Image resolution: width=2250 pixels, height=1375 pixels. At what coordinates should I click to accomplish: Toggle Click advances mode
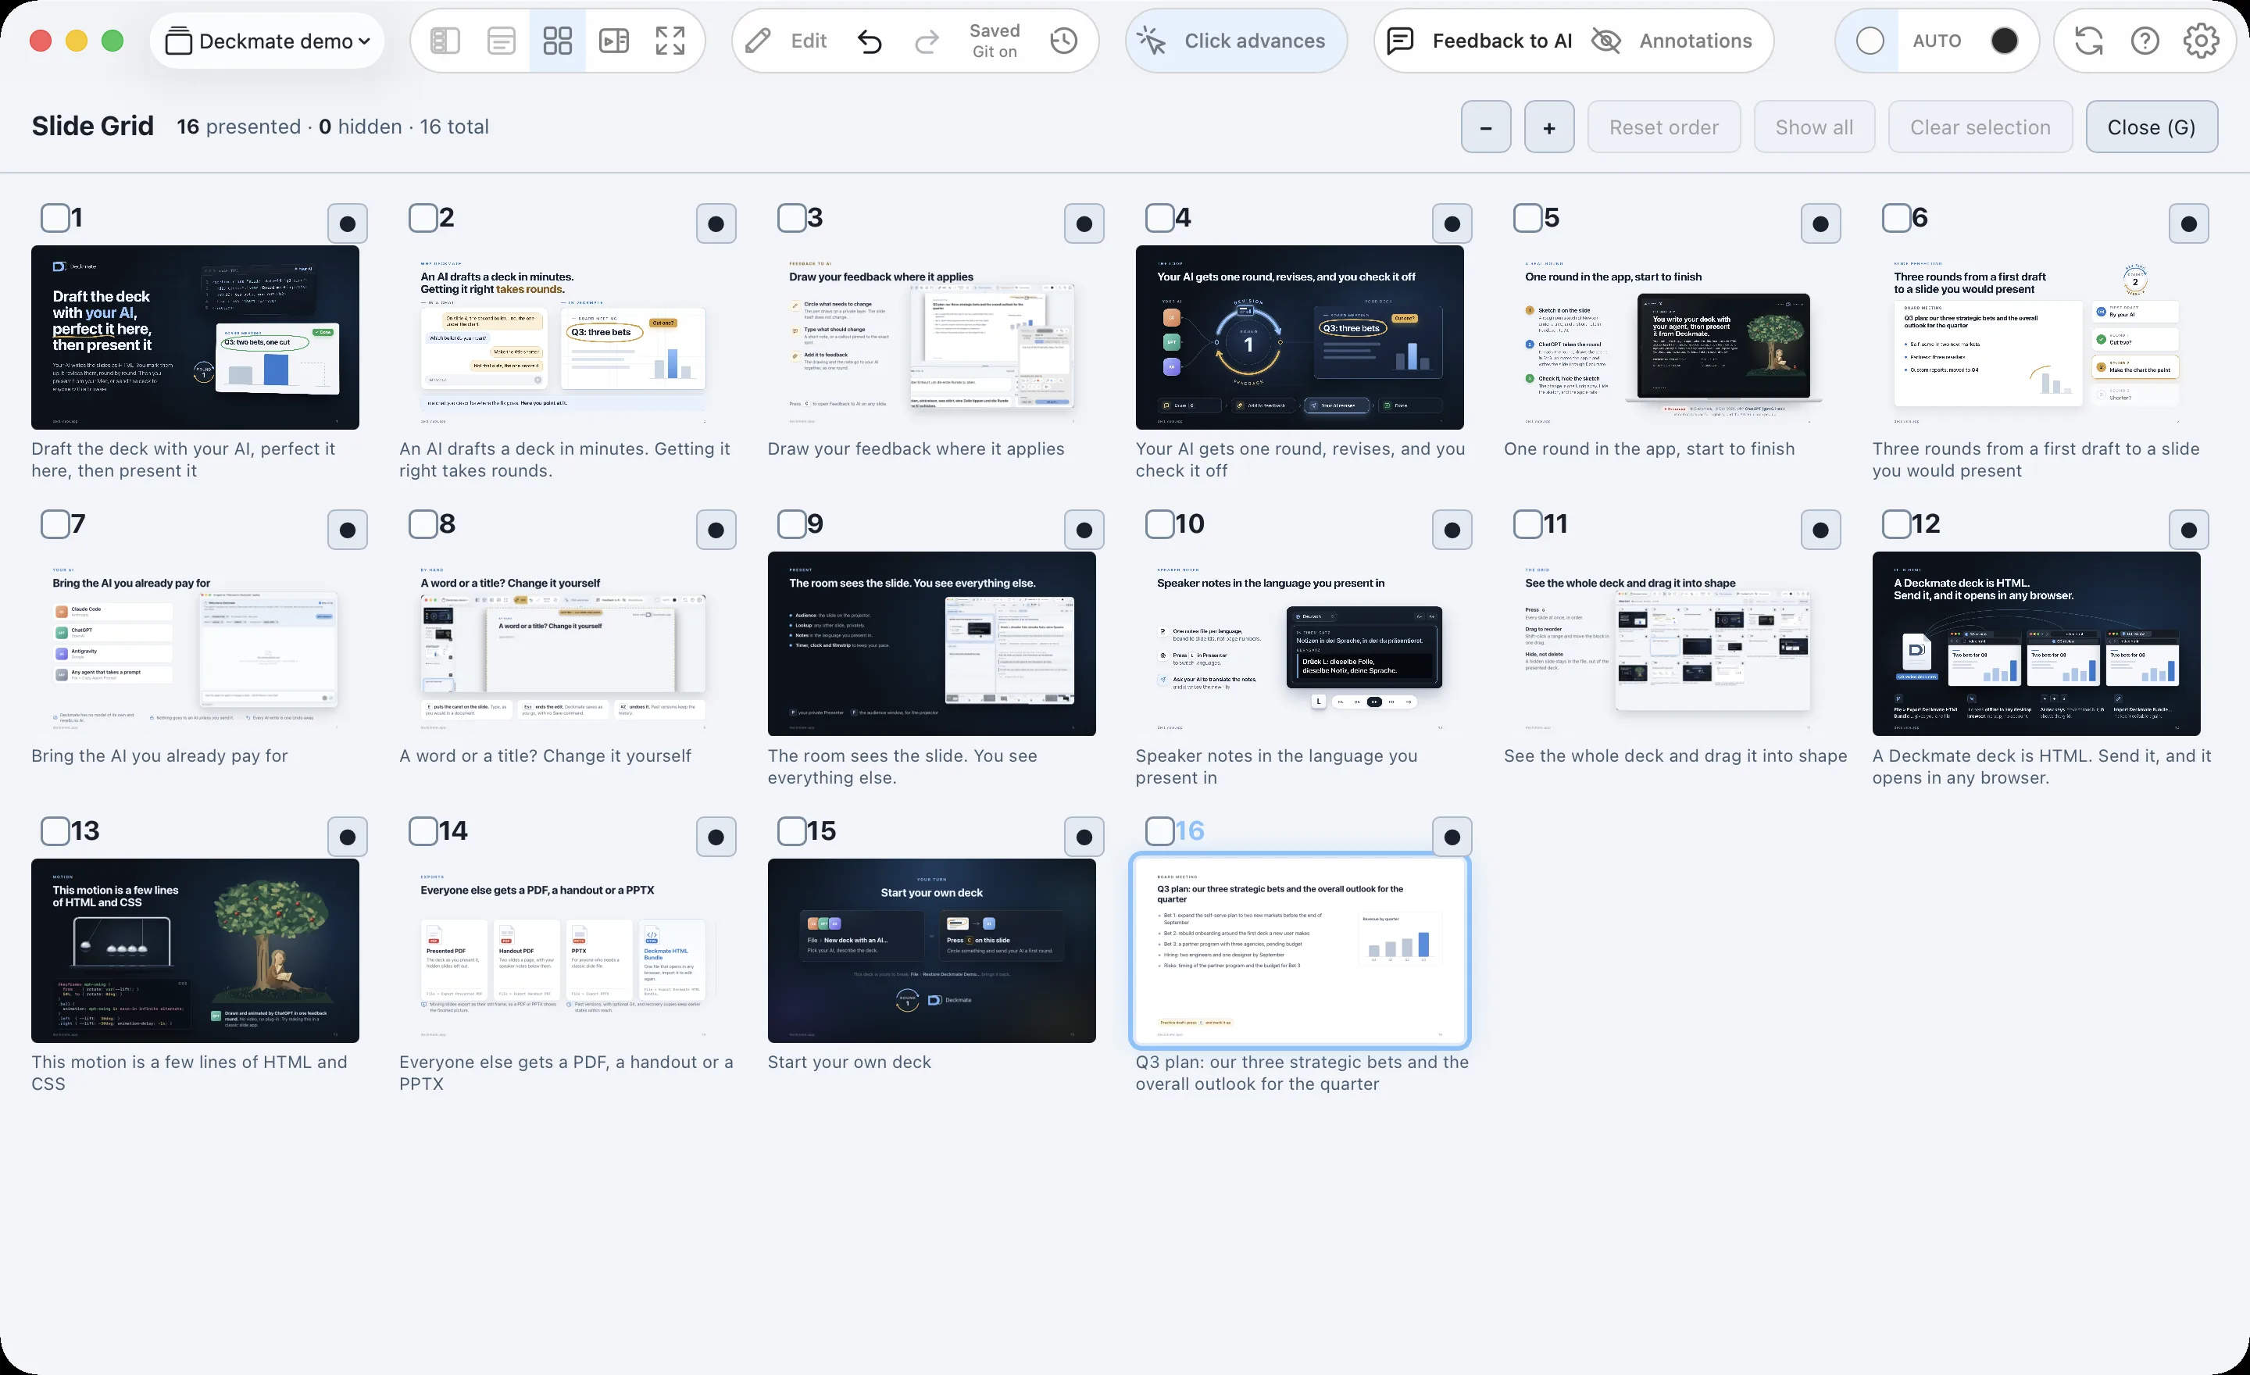1237,41
